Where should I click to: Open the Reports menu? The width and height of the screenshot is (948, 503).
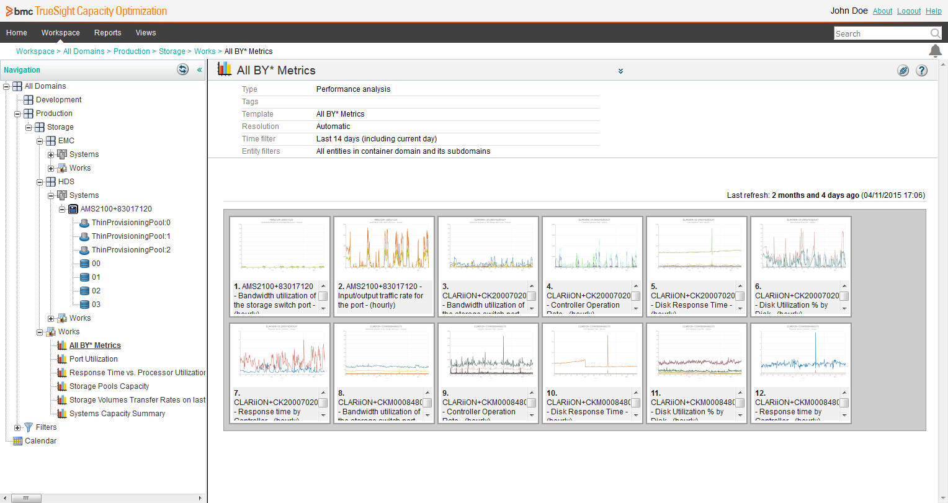point(108,33)
